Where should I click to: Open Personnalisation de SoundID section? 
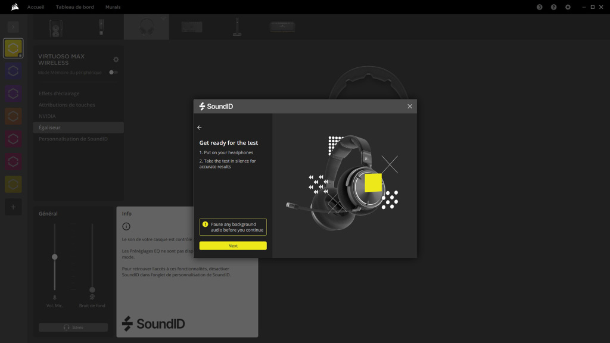point(73,139)
